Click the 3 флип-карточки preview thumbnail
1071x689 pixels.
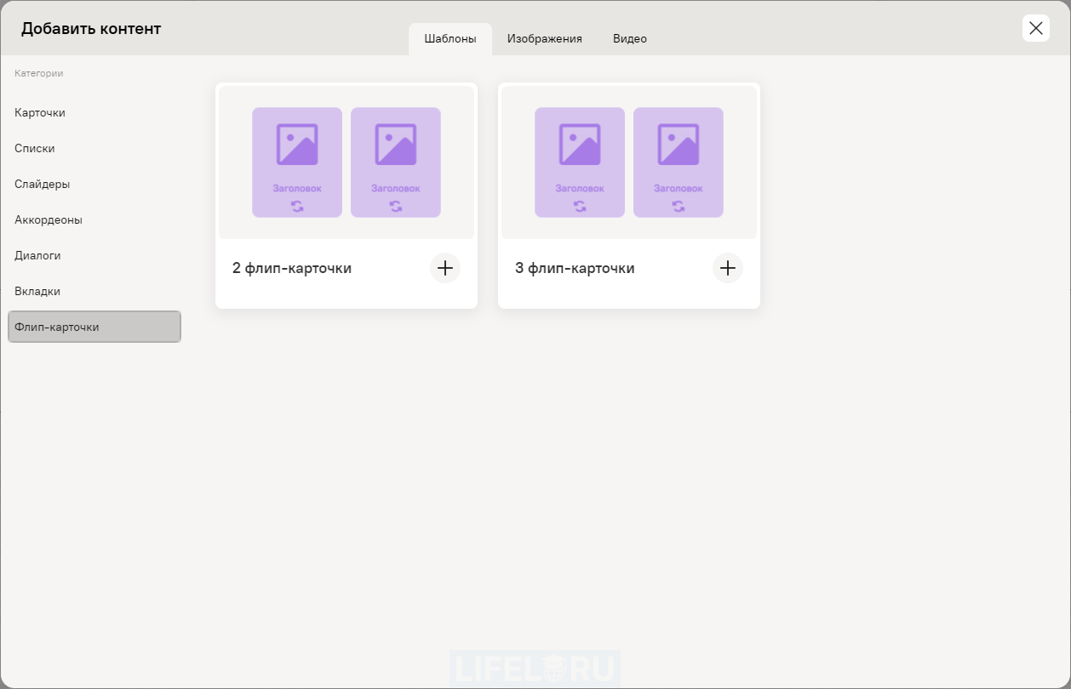click(629, 162)
